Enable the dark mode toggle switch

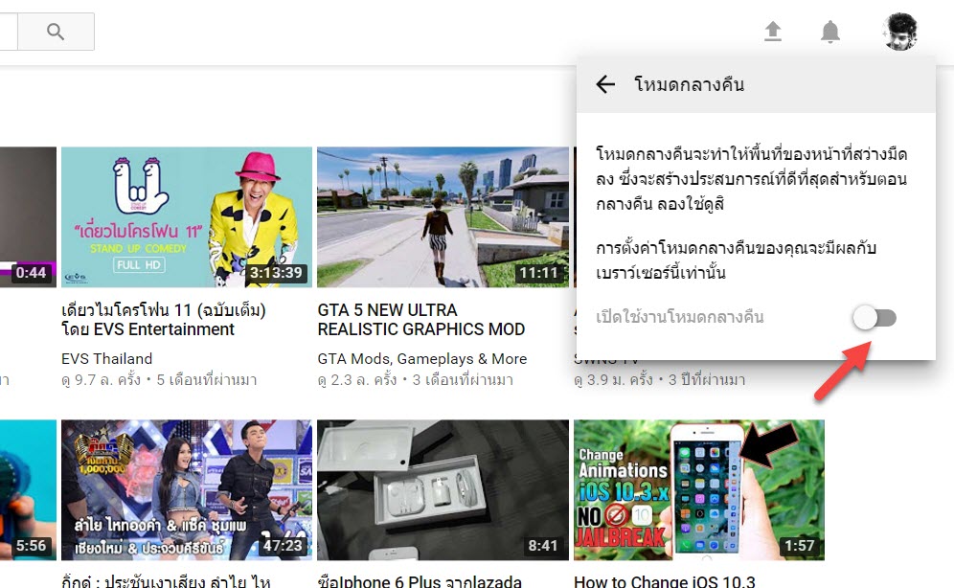(x=875, y=317)
